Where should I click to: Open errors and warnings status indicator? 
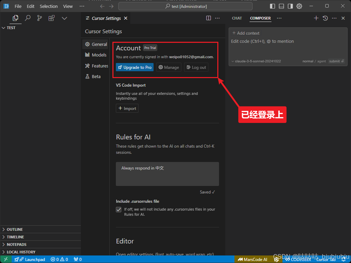pyautogui.click(x=59, y=260)
